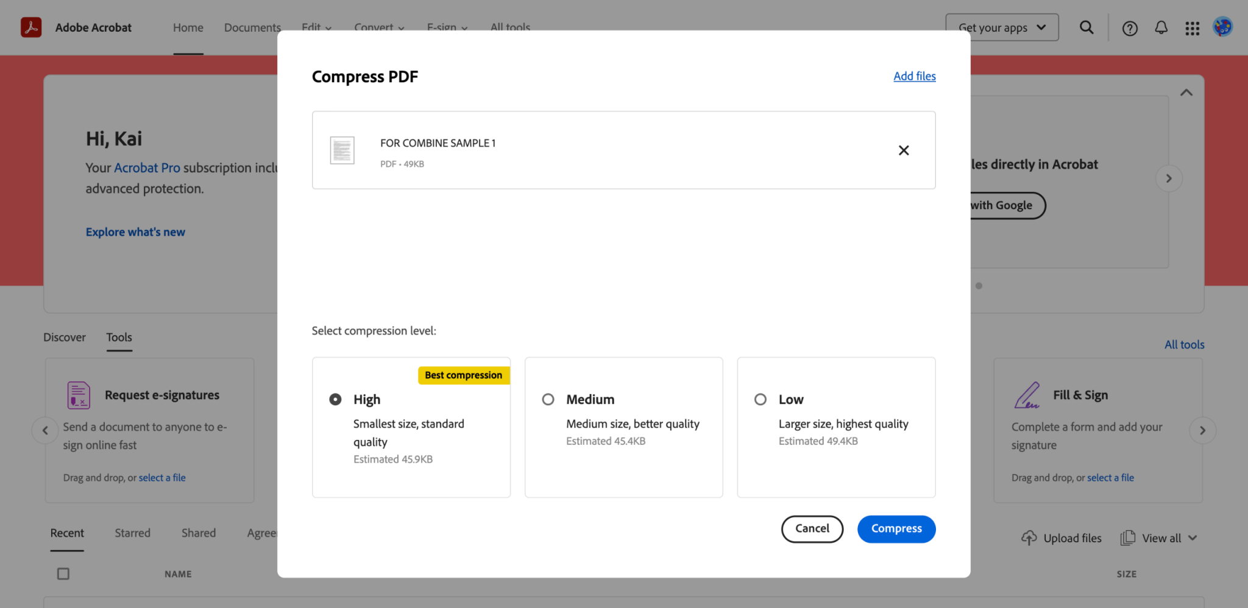Open All tools in top navigation
The width and height of the screenshot is (1248, 608).
point(510,27)
